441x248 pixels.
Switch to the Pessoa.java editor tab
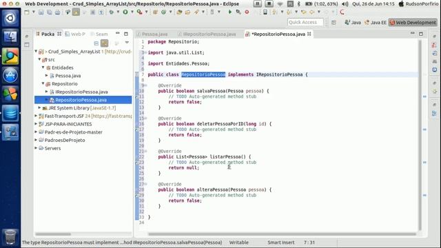[152, 34]
